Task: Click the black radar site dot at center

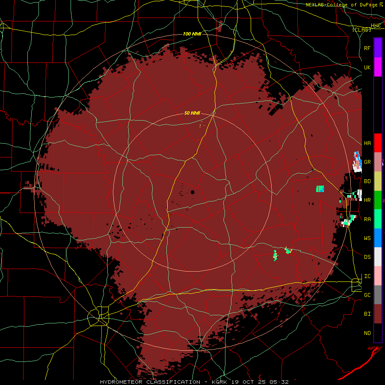Action: (x=192, y=192)
